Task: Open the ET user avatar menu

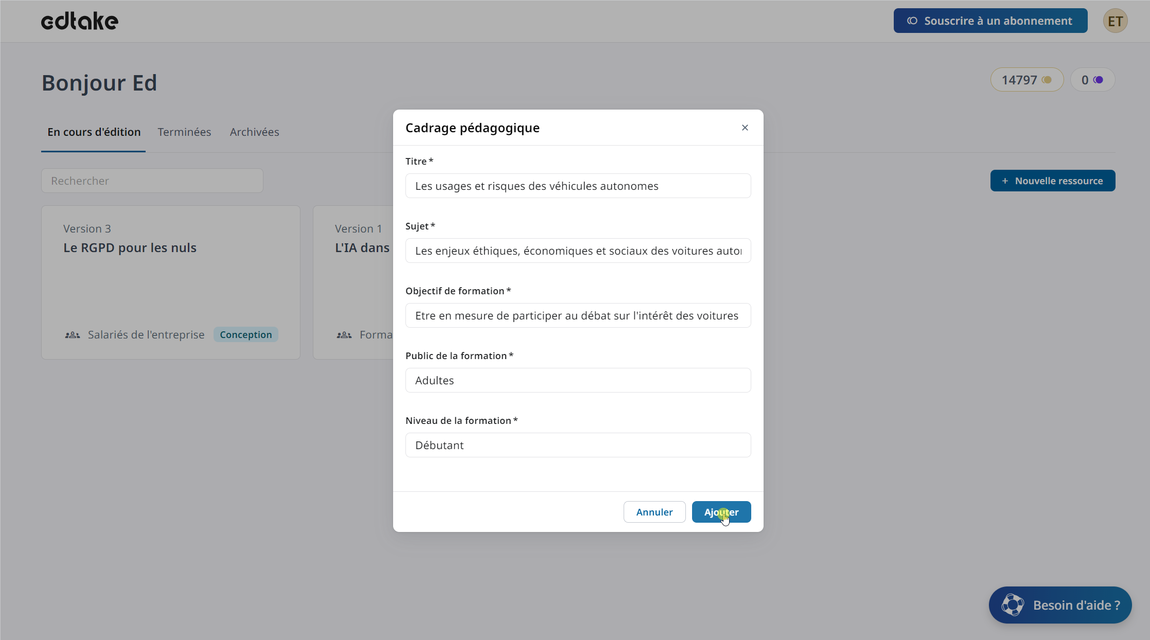Action: [1114, 21]
